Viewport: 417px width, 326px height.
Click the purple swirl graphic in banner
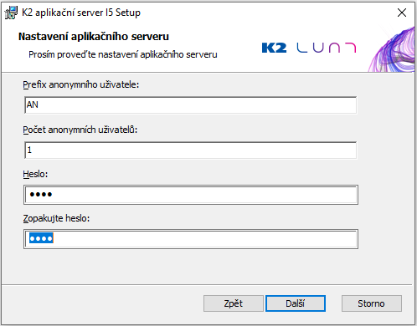392,49
